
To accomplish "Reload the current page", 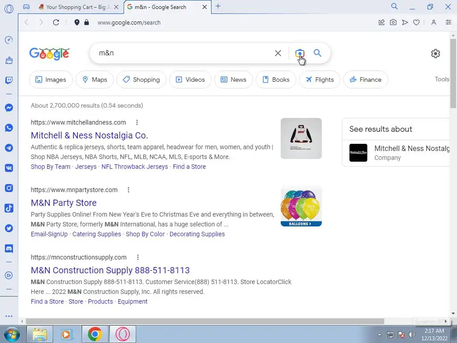I will [x=56, y=22].
